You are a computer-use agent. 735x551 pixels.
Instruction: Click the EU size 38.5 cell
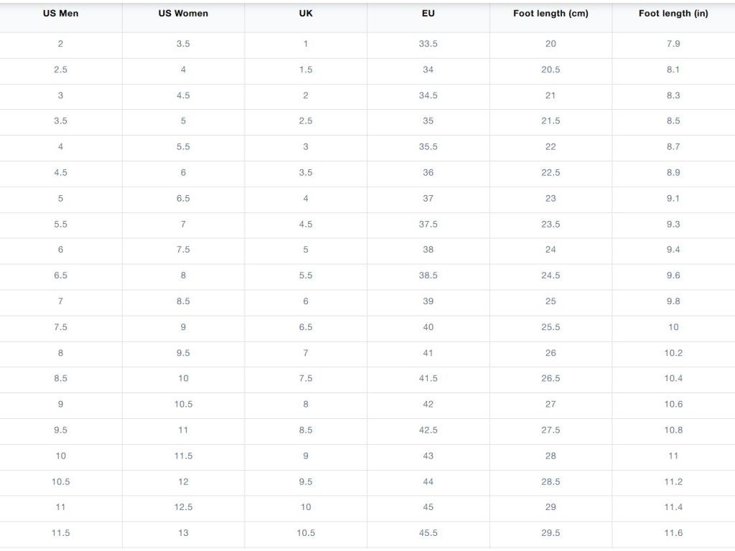tap(428, 275)
